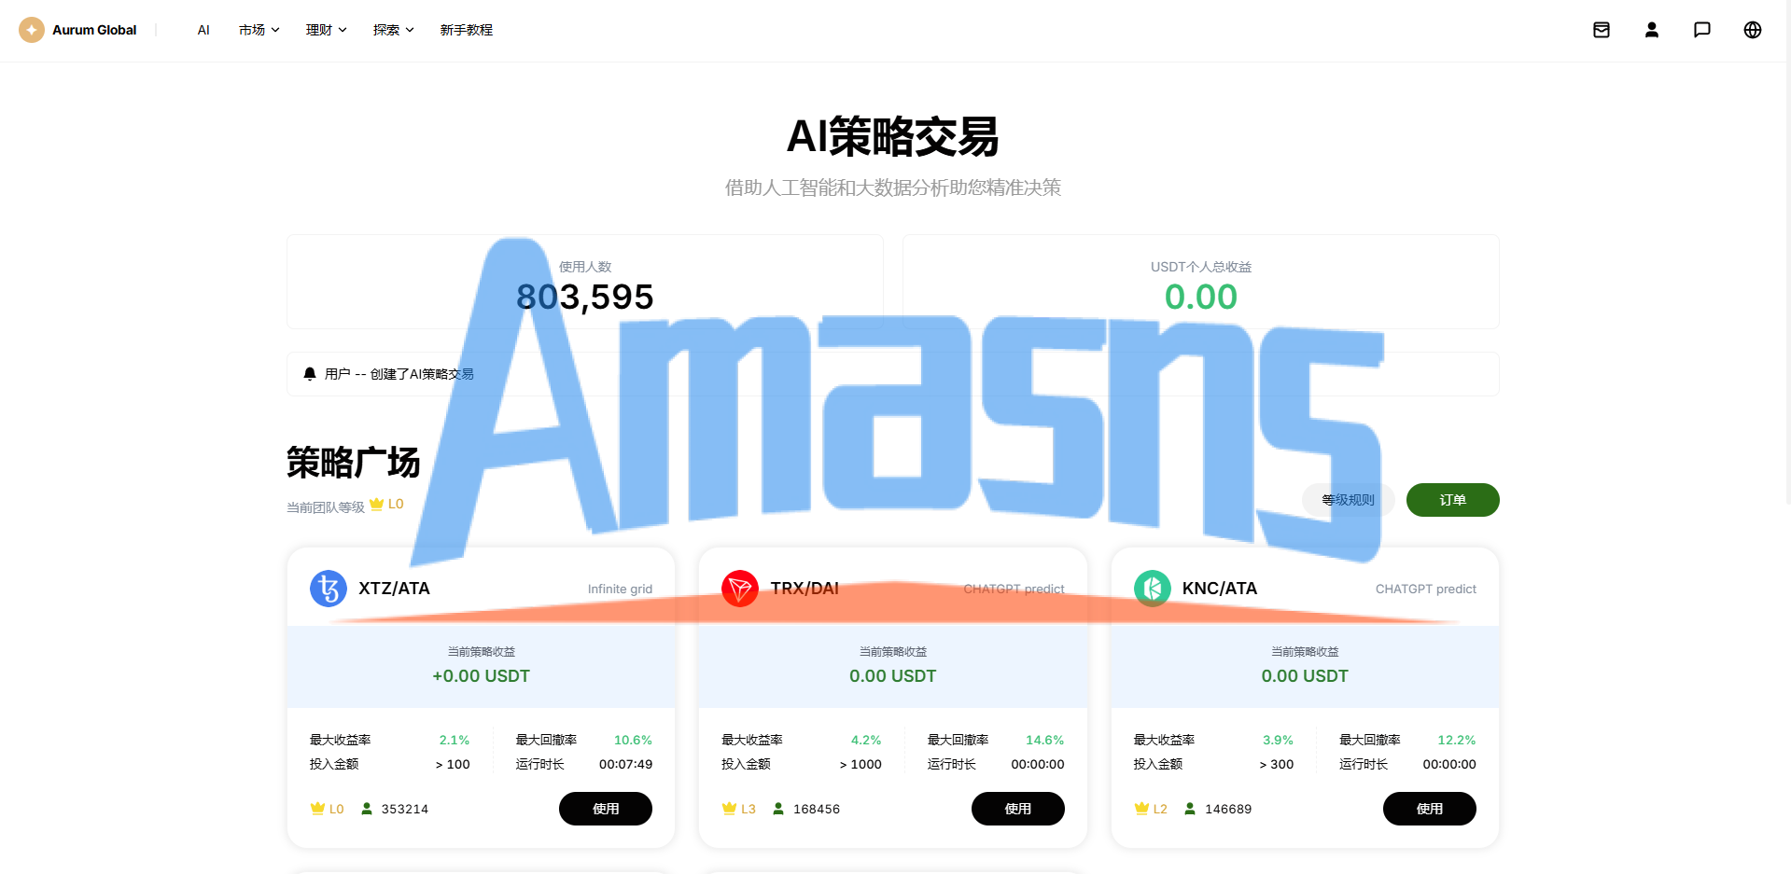Click the 00:07:49 running time value
The height and width of the screenshot is (874, 1791).
pos(626,764)
